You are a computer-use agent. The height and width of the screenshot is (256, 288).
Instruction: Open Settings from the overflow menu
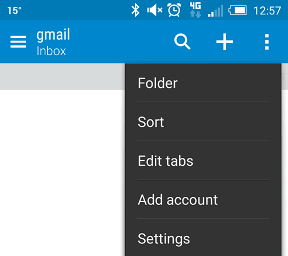coord(203,238)
